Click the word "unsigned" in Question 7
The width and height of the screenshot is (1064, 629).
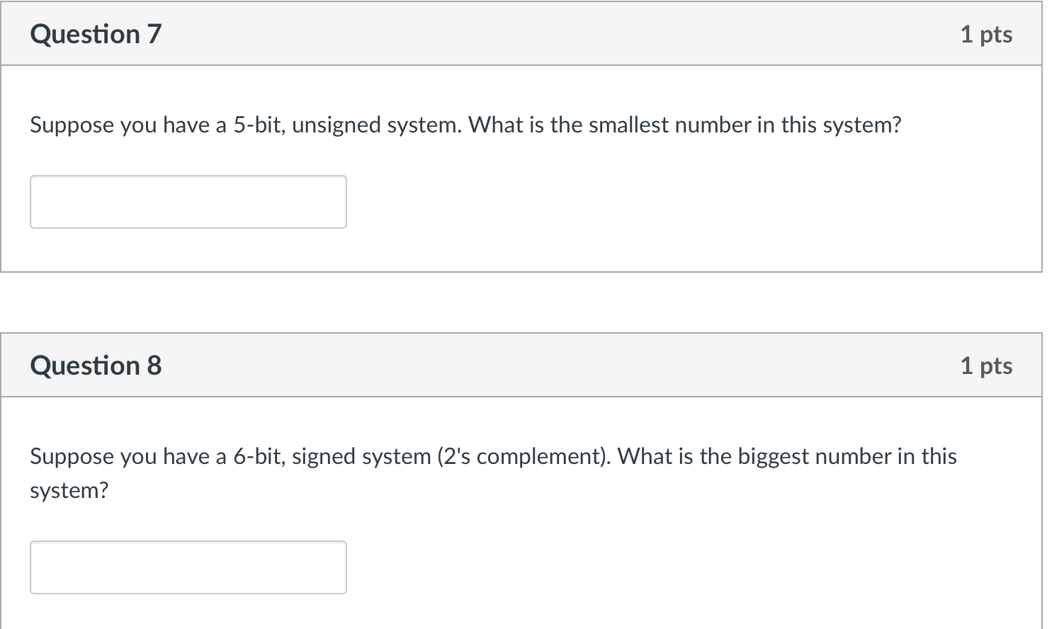336,125
